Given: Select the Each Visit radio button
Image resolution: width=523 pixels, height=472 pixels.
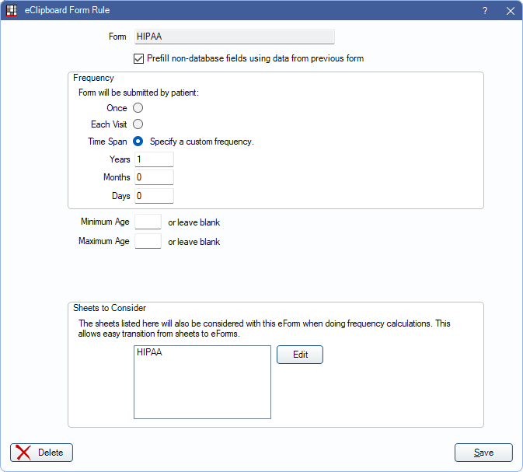Looking at the screenshot, I should (x=138, y=124).
